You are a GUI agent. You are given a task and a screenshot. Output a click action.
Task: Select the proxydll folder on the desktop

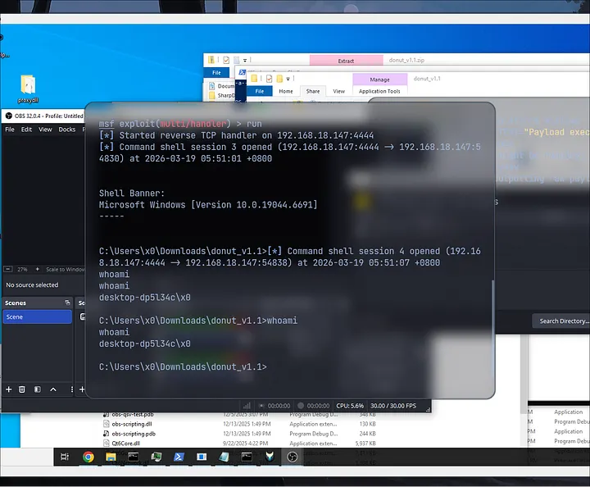(x=28, y=89)
